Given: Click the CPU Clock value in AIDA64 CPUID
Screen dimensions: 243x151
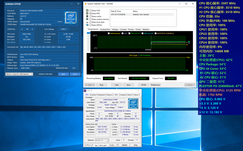Looking at the screenshot, I should [x=26, y=34].
